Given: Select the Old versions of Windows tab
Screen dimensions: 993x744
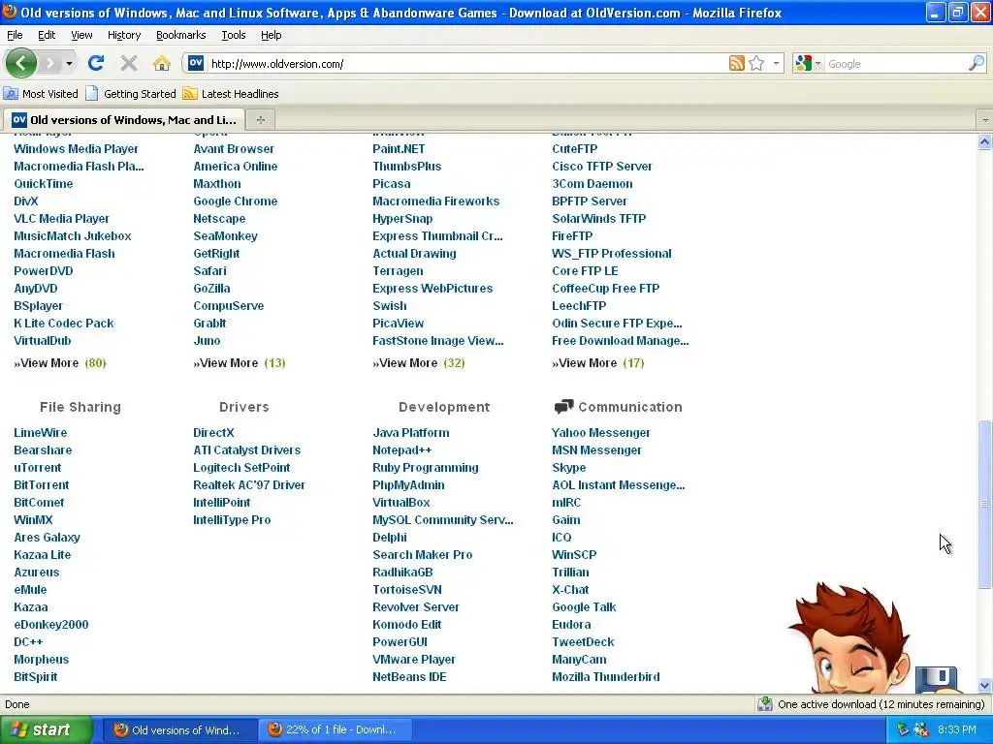Looking at the screenshot, I should pyautogui.click(x=124, y=119).
